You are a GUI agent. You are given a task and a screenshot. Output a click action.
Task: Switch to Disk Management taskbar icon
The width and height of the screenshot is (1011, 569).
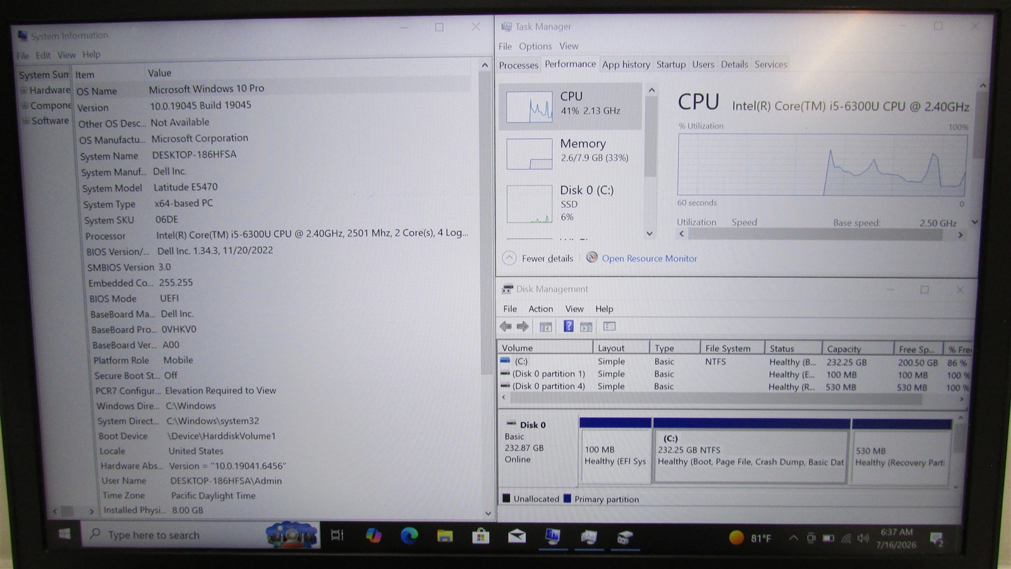point(625,537)
